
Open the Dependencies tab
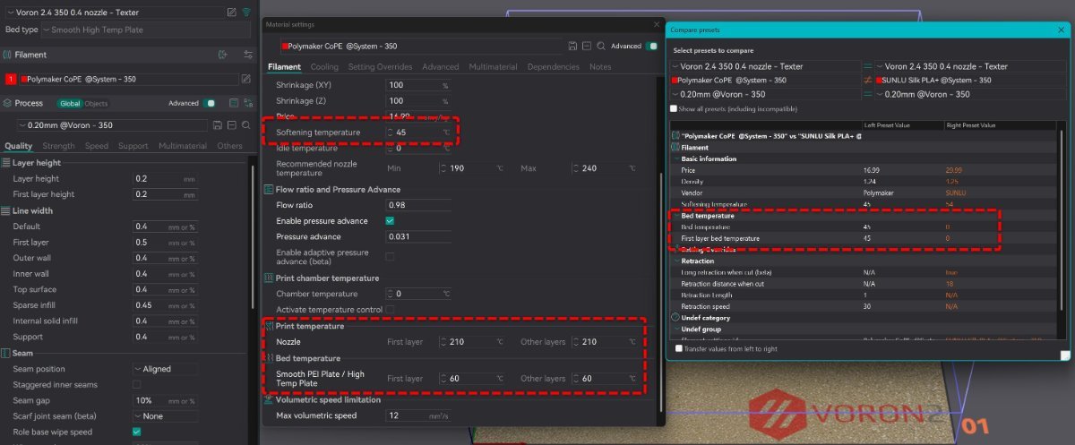554,67
